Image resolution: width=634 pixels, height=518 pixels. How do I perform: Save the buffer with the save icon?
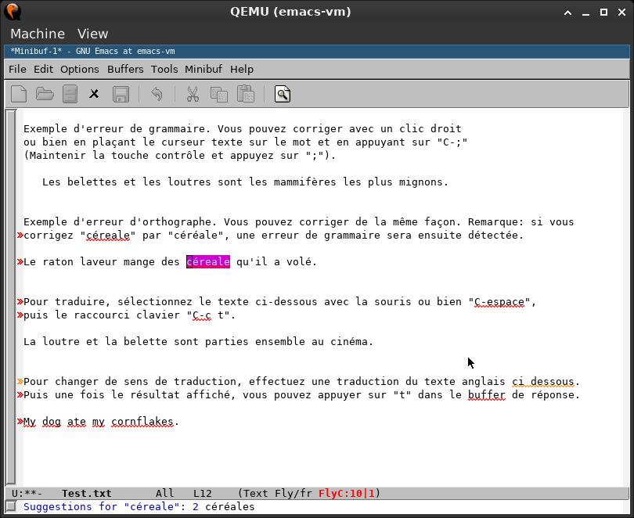click(120, 93)
